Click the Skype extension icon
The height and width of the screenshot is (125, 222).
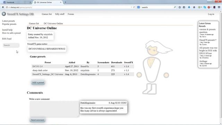pos(205,7)
